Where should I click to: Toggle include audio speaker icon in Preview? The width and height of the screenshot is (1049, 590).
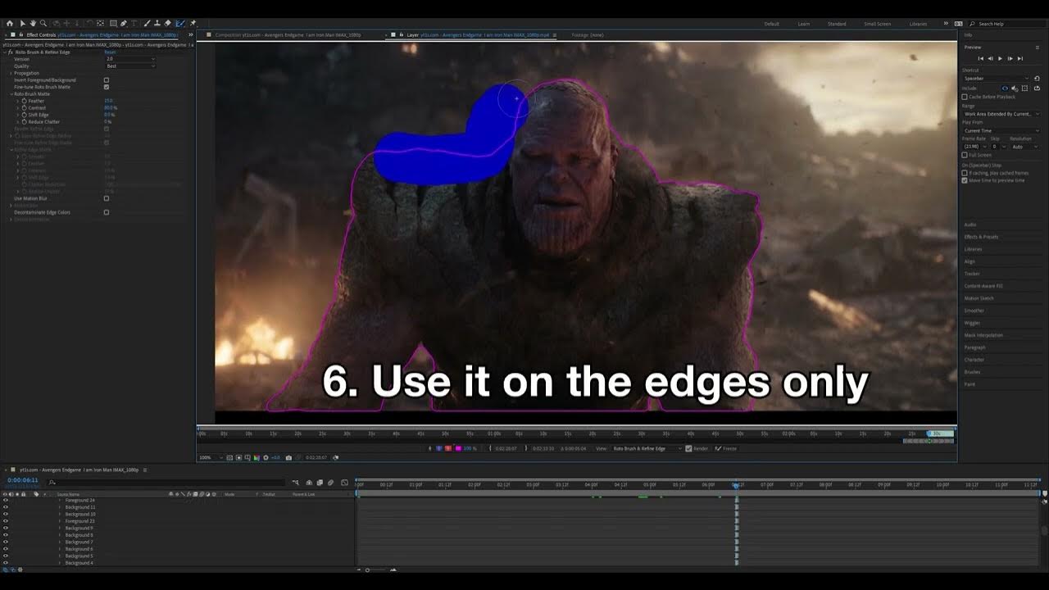pos(1015,88)
